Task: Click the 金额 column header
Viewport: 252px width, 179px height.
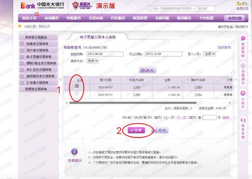Action: click(167, 80)
